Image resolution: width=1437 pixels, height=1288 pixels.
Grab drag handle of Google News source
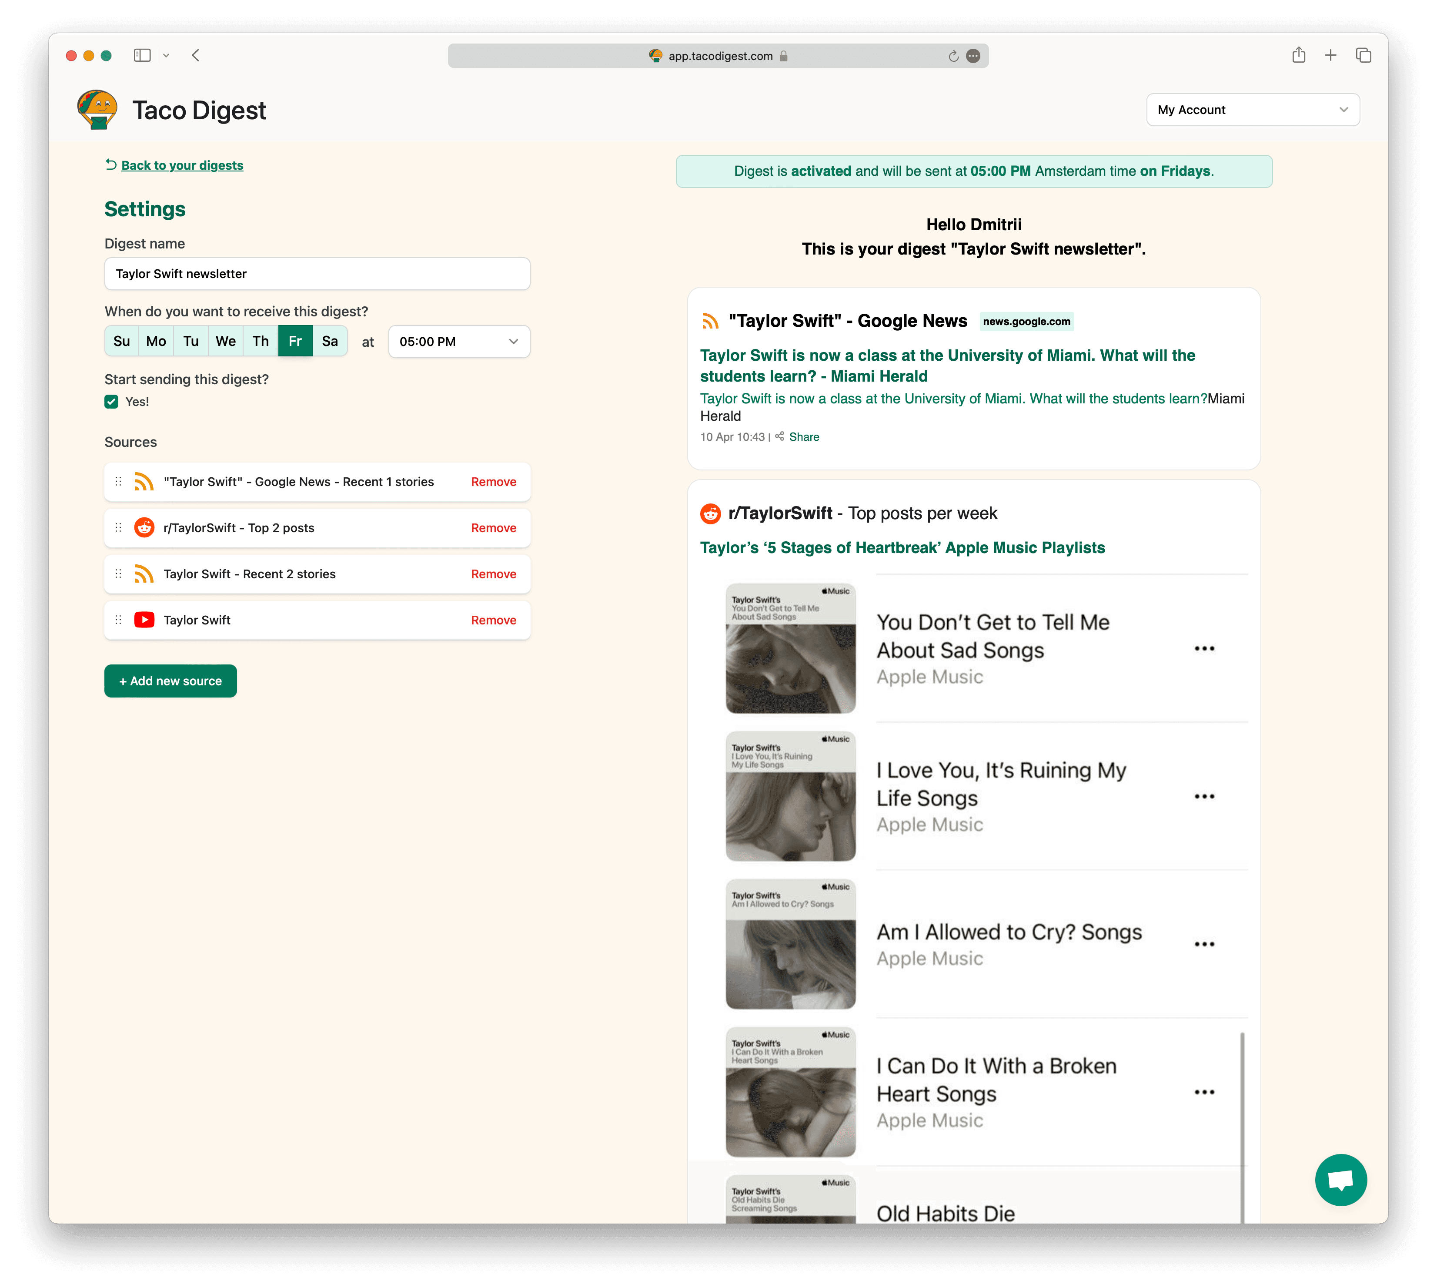(x=118, y=482)
